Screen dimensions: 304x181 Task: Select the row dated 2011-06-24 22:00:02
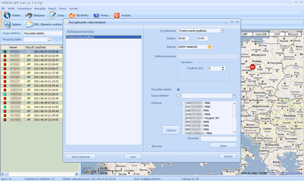[32, 64]
